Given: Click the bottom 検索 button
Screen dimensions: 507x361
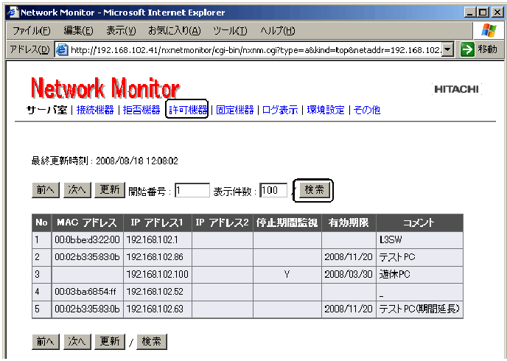Looking at the screenshot, I should (x=152, y=342).
